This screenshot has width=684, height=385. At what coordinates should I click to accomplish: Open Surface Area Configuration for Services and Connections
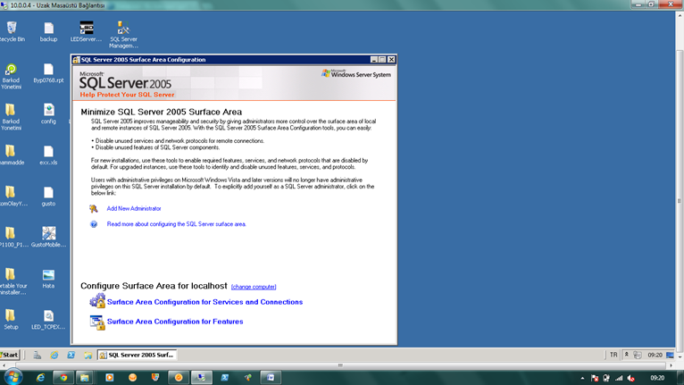point(204,302)
